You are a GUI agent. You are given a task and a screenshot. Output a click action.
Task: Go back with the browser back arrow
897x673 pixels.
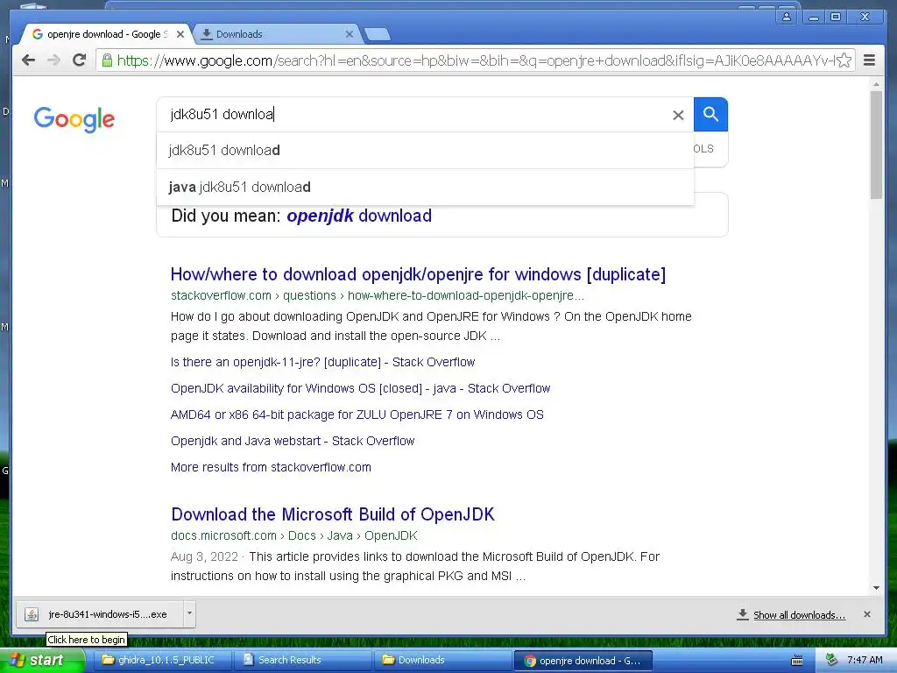[28, 60]
